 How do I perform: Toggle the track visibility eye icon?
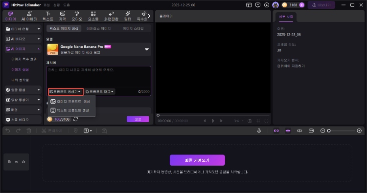(16, 162)
